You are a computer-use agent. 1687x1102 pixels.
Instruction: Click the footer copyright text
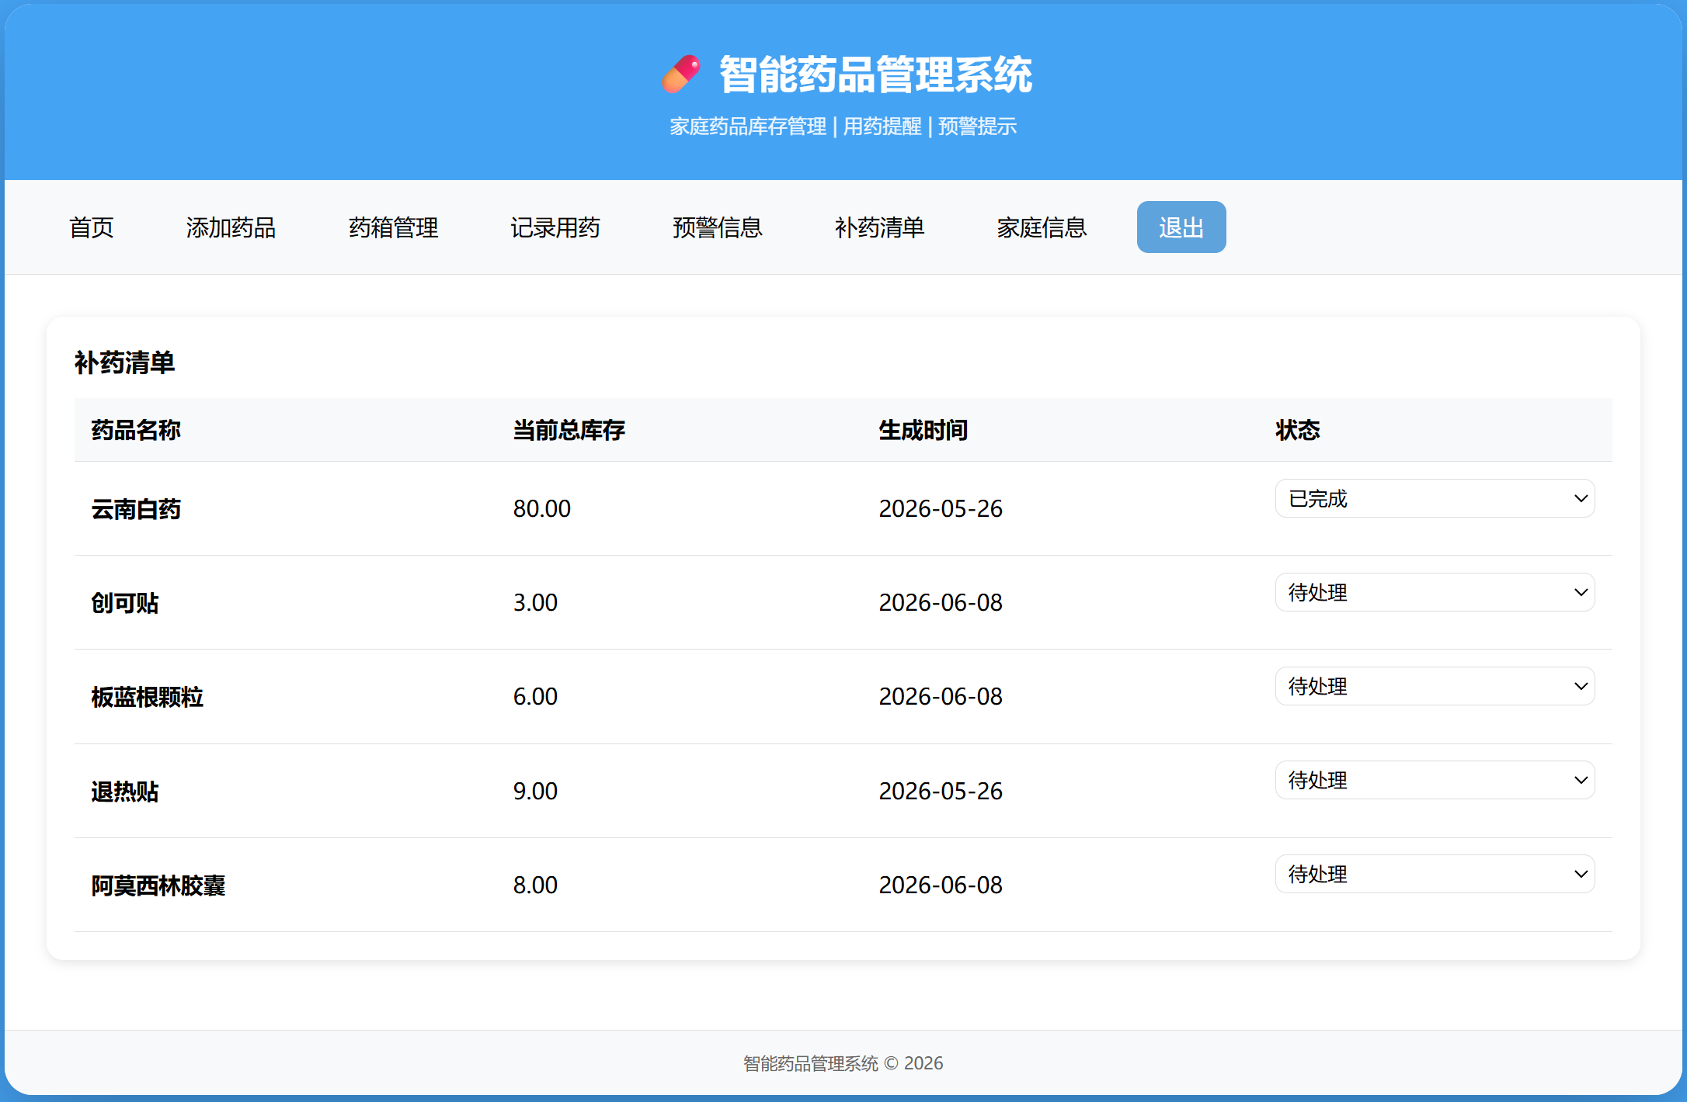point(843,1063)
